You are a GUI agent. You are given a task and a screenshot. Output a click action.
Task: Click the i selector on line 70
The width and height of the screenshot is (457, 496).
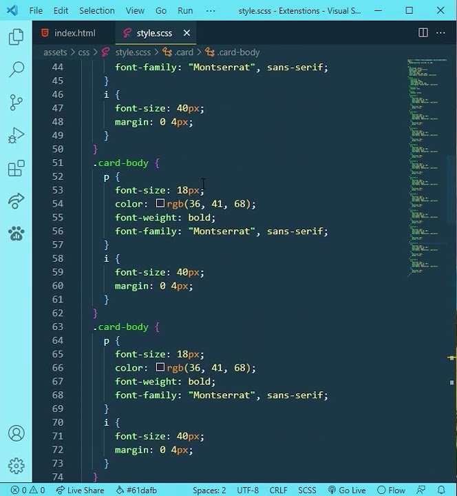click(x=107, y=422)
